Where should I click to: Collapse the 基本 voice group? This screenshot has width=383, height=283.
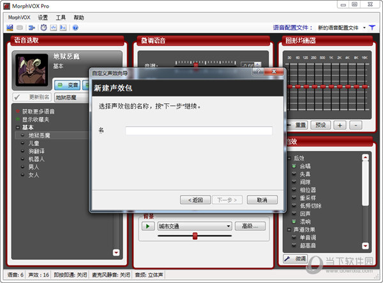[18, 127]
